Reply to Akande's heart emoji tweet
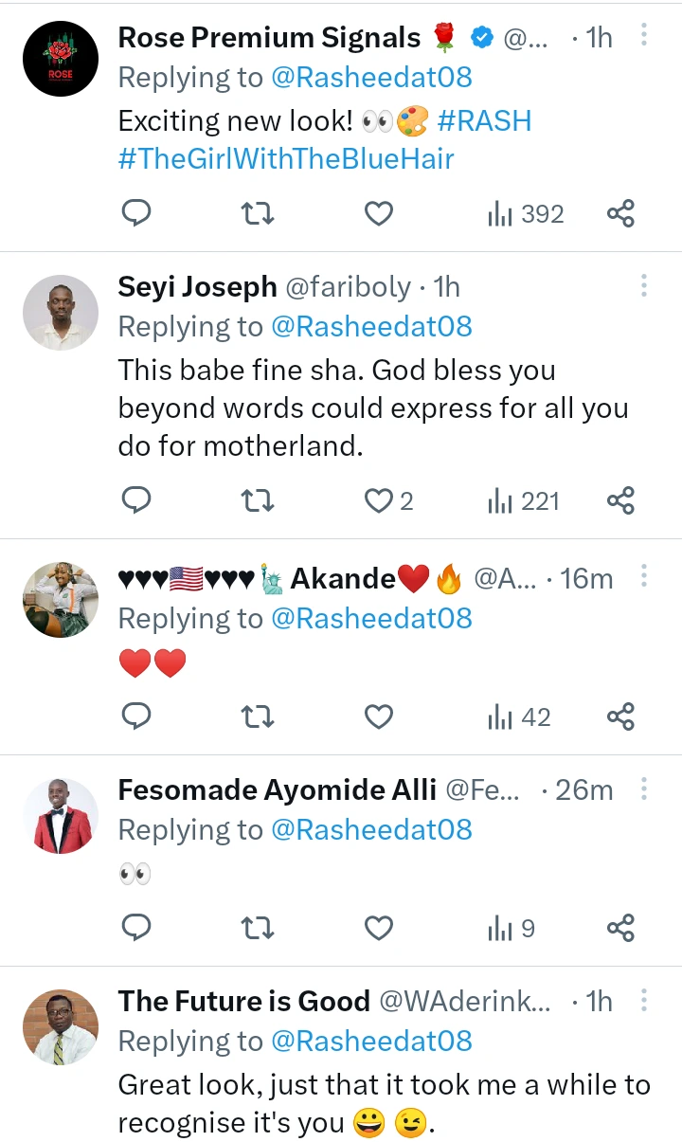 pyautogui.click(x=137, y=717)
